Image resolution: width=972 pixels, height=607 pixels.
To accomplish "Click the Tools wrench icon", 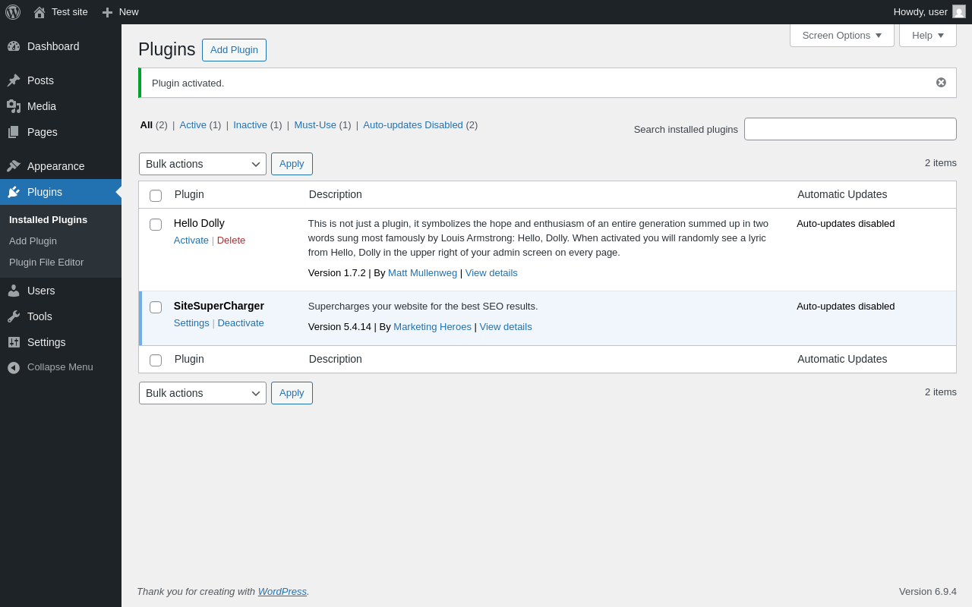I will click(x=14, y=316).
